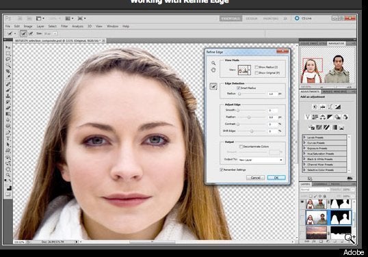
Task: Select the top layer's mask thumbnail
Action: 341,204
